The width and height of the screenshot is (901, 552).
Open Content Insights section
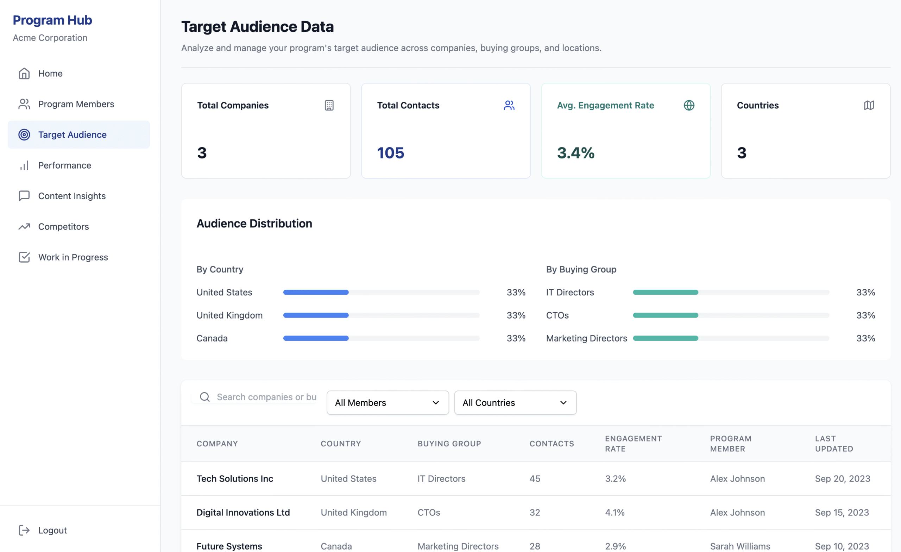pos(78,196)
